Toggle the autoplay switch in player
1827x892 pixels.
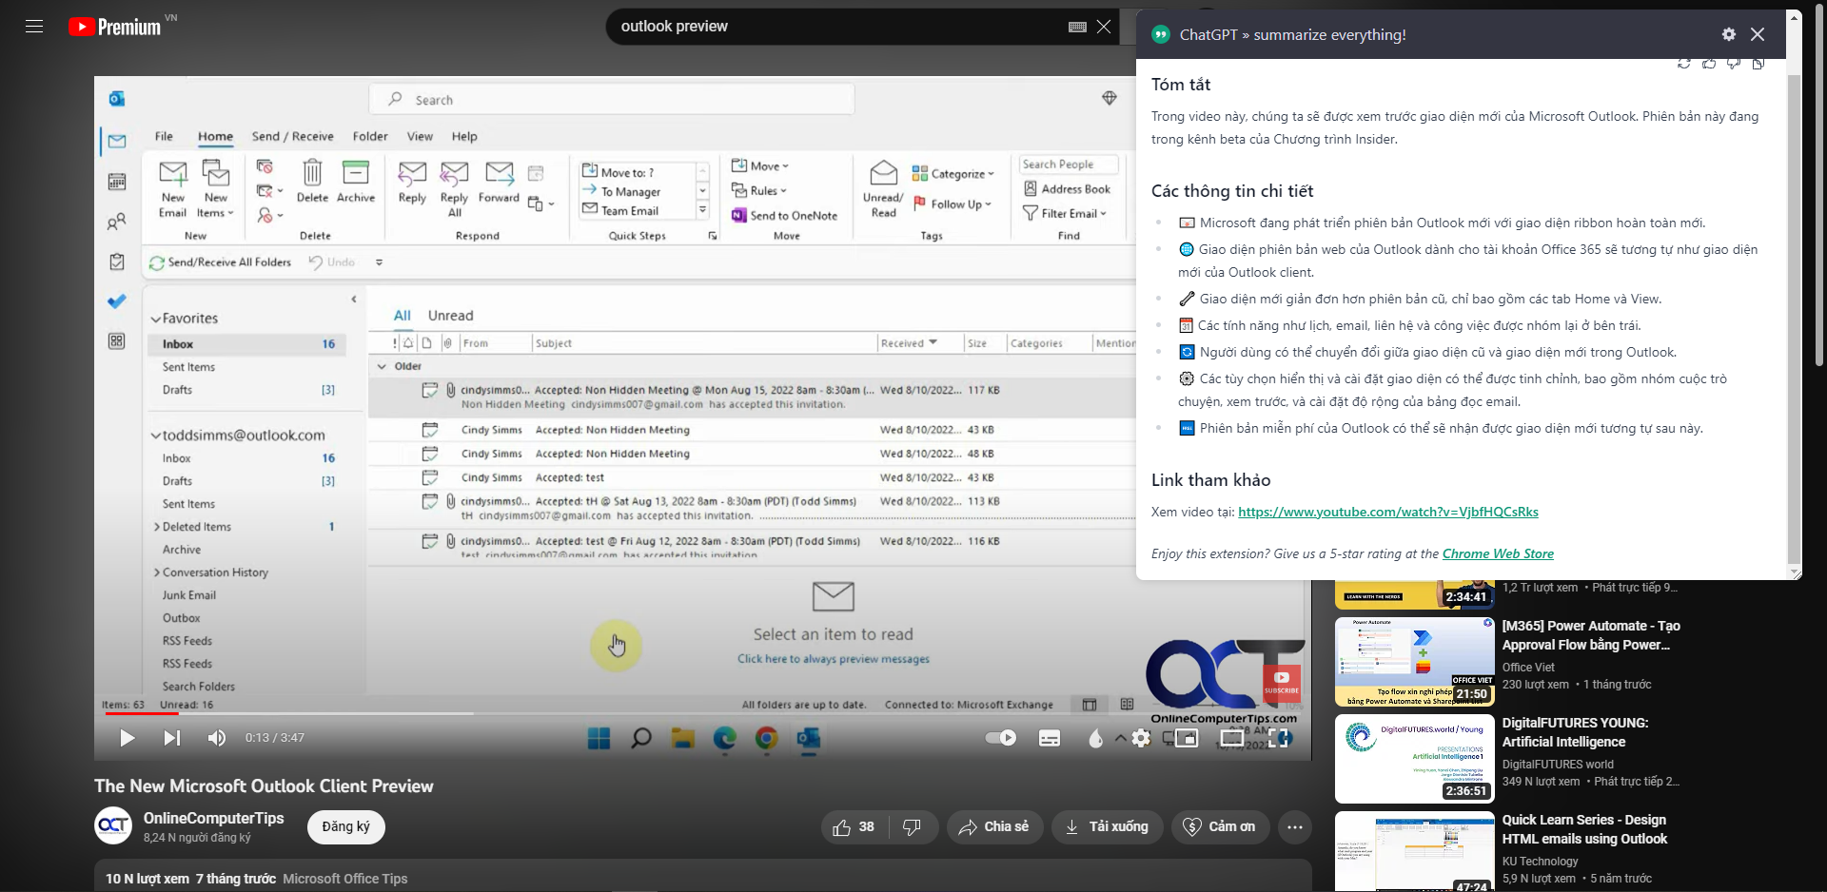[x=1000, y=738]
